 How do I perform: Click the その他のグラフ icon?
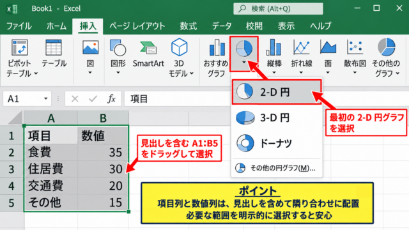pyautogui.click(x=386, y=47)
